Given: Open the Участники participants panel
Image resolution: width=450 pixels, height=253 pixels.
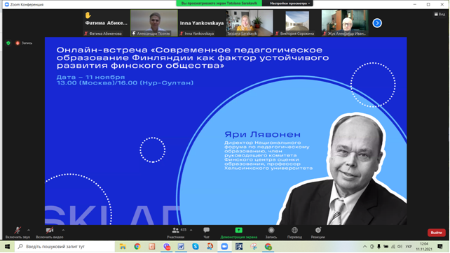Looking at the screenshot, I should tap(175, 233).
